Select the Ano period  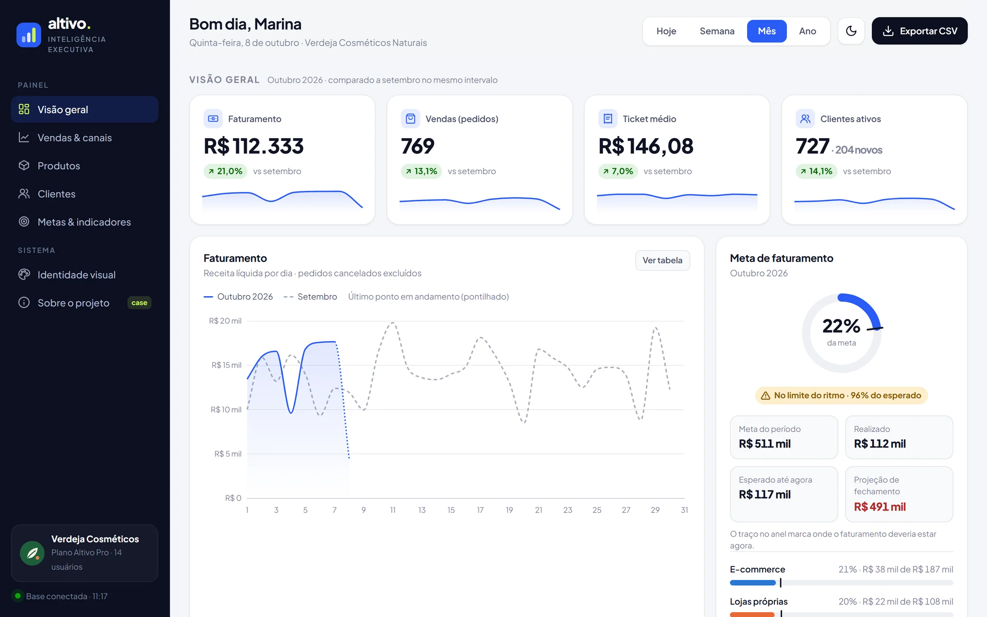tap(807, 31)
